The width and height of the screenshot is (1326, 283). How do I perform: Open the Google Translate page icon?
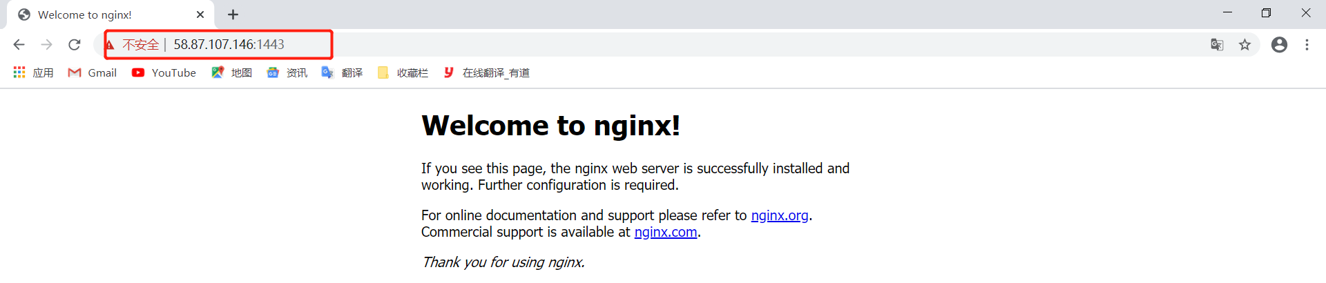(x=1217, y=45)
